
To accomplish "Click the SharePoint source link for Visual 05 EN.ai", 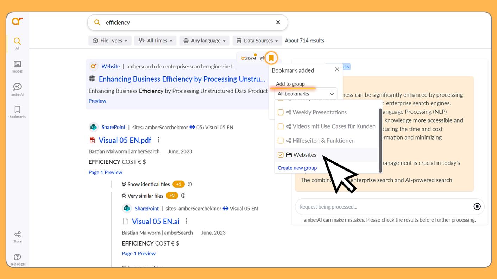I will pyautogui.click(x=147, y=209).
